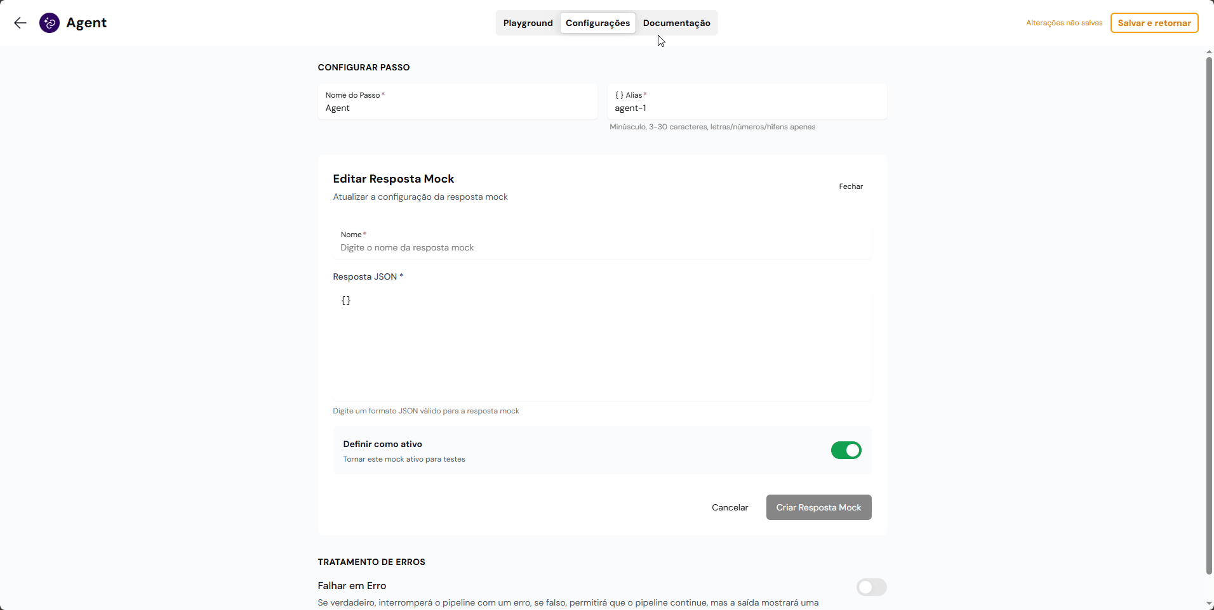Click the Cancelar button
Image resolution: width=1214 pixels, height=610 pixels.
pyautogui.click(x=730, y=507)
